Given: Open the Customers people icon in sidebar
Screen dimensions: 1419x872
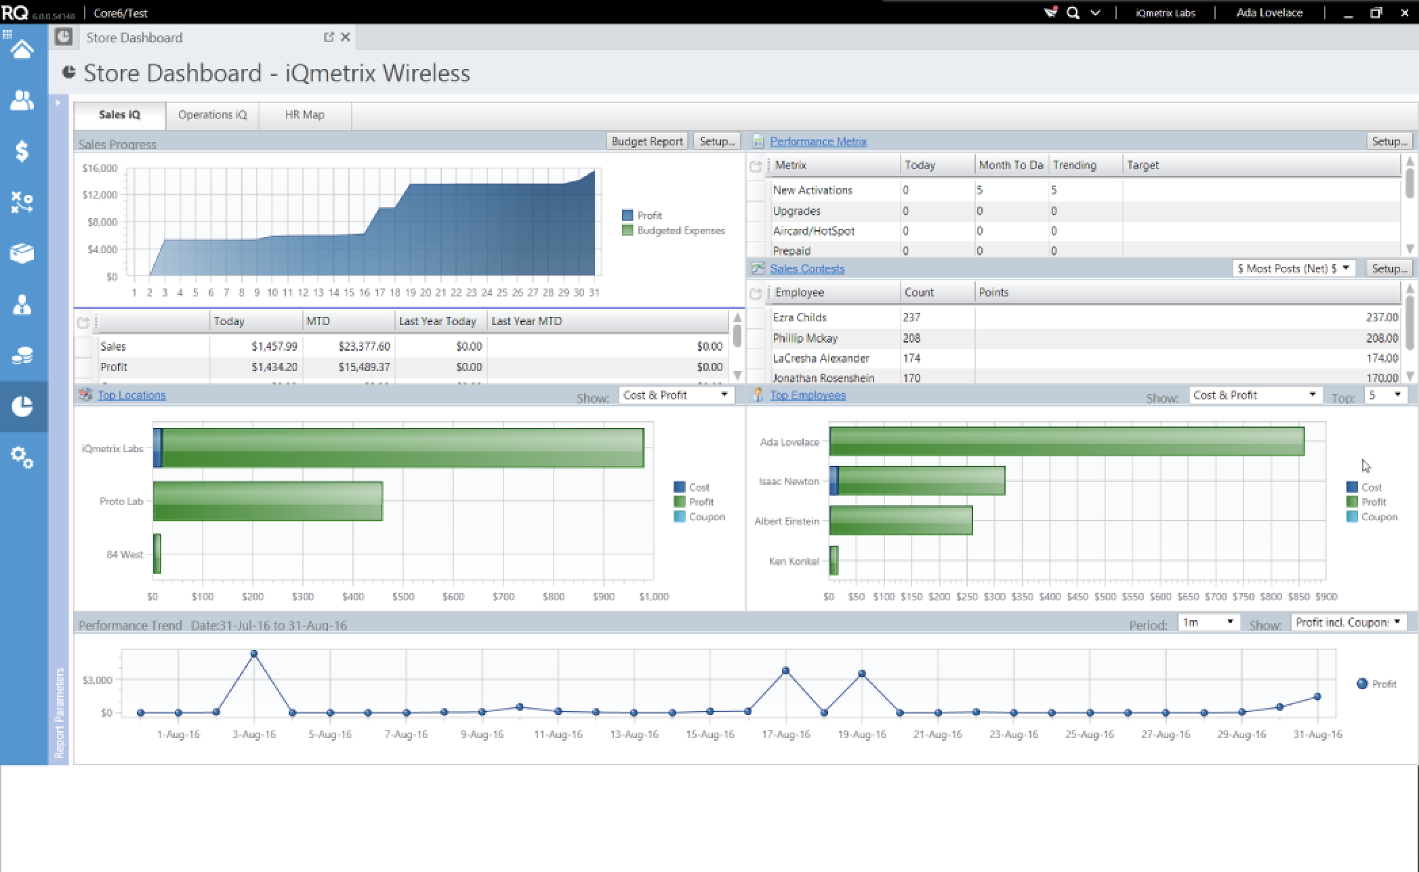Looking at the screenshot, I should click(x=22, y=100).
